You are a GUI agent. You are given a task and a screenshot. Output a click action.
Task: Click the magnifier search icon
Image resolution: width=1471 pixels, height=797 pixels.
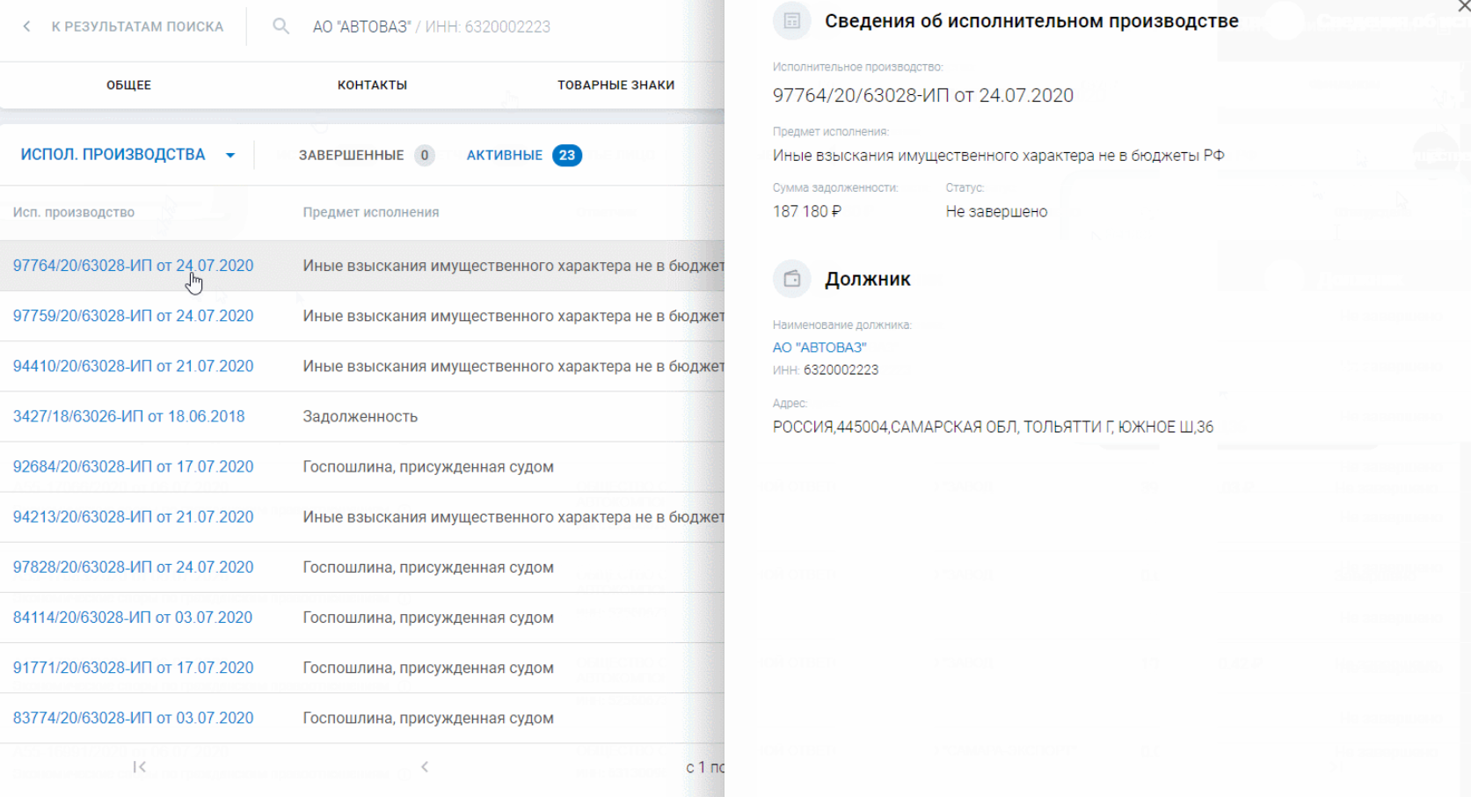(280, 26)
